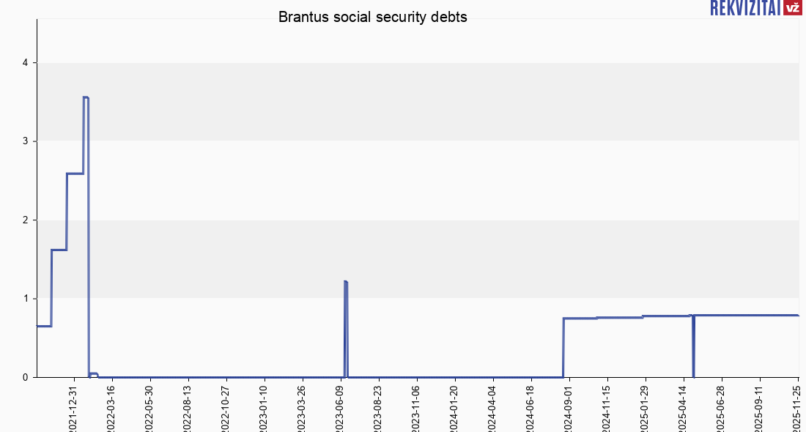The width and height of the screenshot is (806, 432).
Task: Select the 2025-01-29 date label
Action: pos(645,407)
